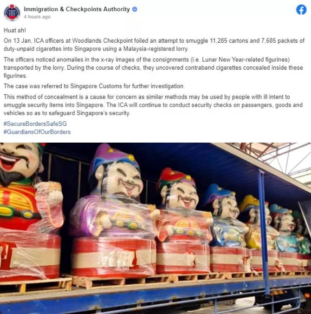The image size is (311, 314).
Task: Open the lorry figurines photo
Action: [155, 228]
